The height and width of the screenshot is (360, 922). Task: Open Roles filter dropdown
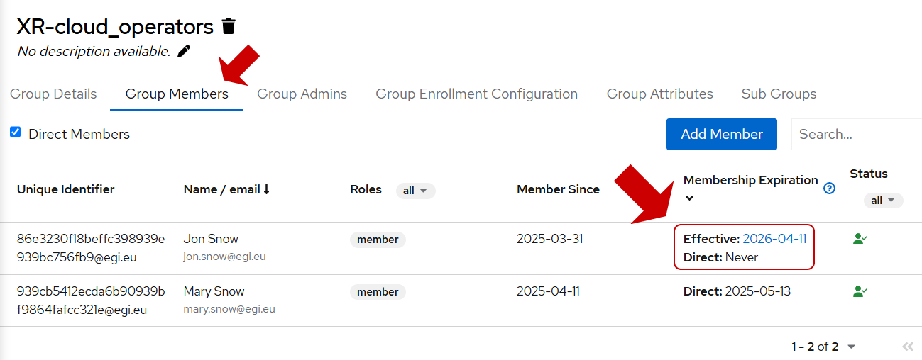pyautogui.click(x=416, y=191)
